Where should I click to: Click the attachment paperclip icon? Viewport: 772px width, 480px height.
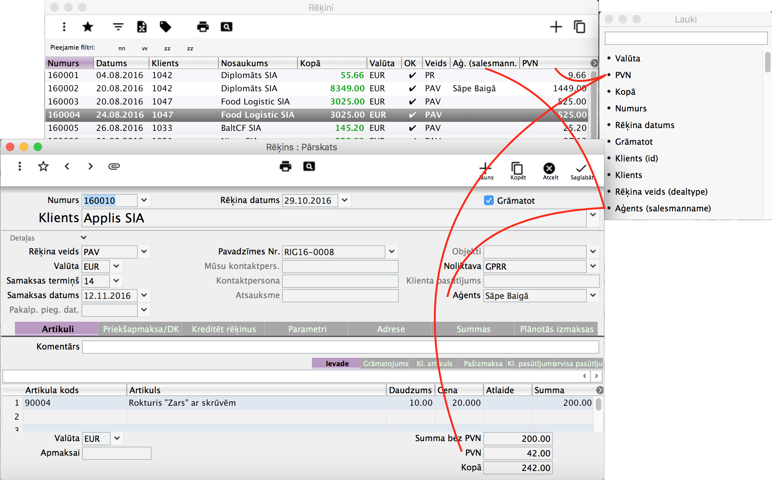[x=114, y=167]
